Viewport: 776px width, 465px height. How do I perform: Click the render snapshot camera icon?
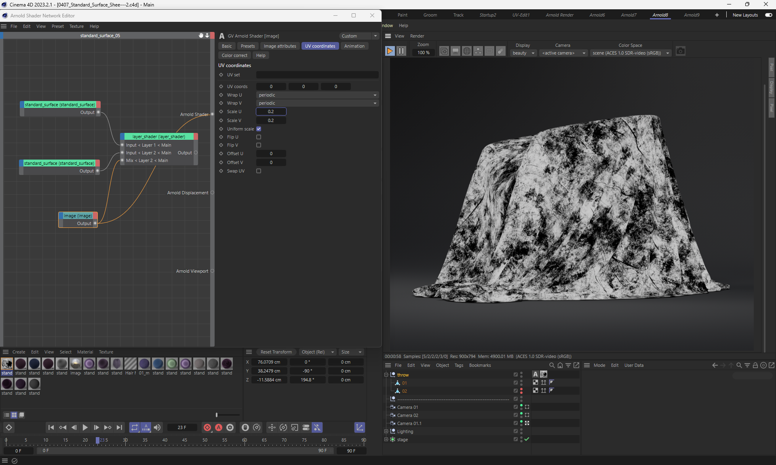coord(680,51)
